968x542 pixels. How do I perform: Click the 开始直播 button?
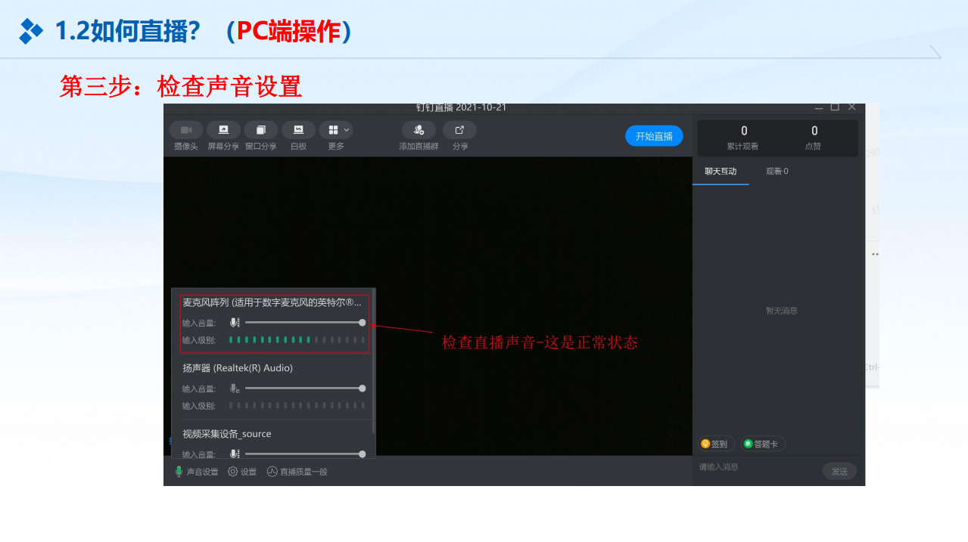pos(654,136)
